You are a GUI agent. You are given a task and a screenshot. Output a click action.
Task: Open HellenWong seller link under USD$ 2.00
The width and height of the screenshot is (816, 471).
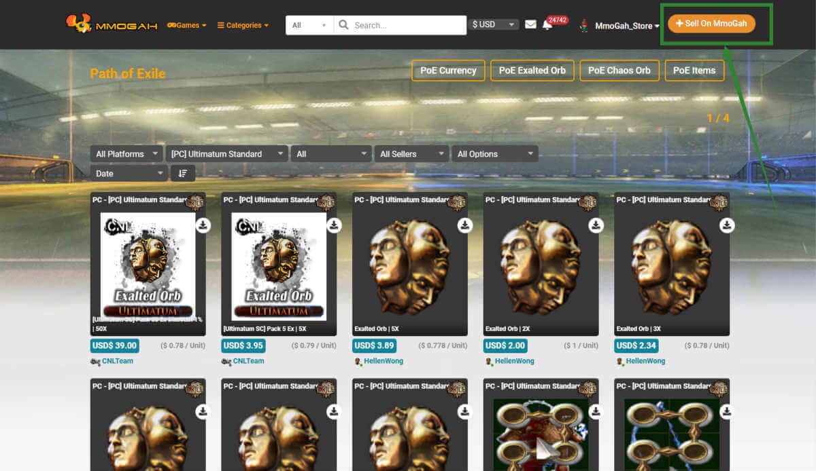[x=515, y=361]
